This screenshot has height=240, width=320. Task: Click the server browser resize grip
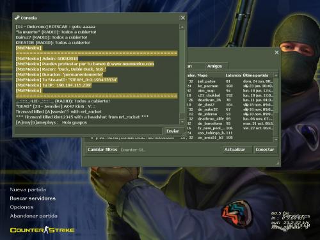click(x=278, y=164)
